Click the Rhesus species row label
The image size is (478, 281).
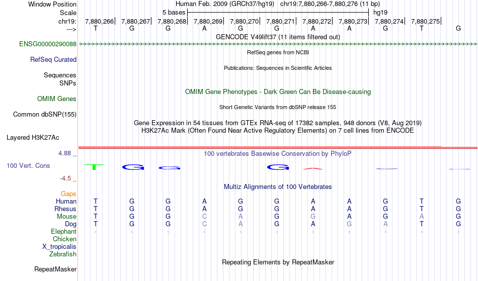[x=65, y=209]
